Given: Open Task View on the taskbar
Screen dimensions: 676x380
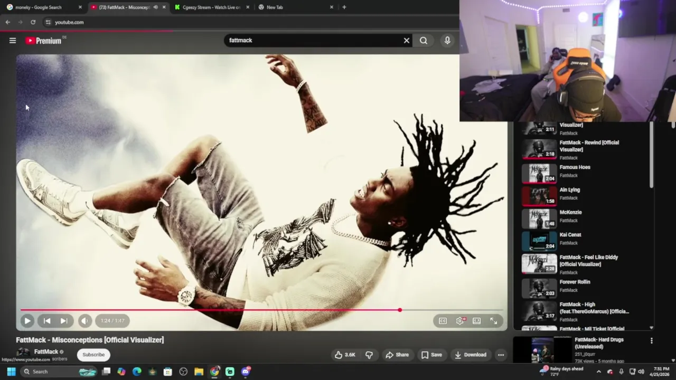Looking at the screenshot, I should tap(106, 372).
